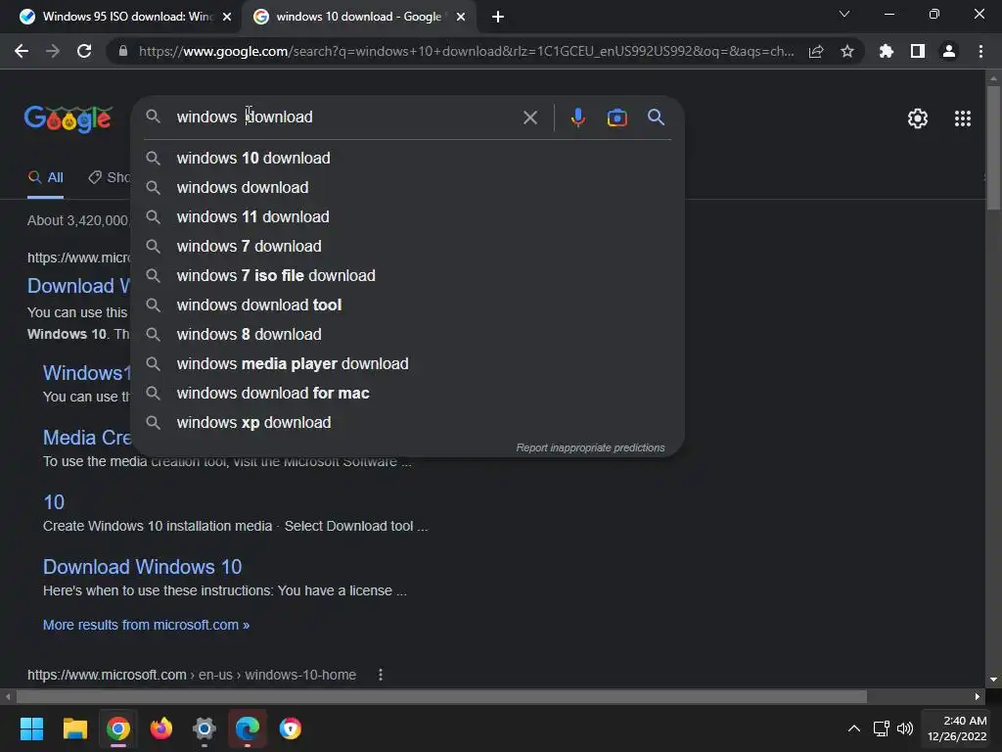Search by image with the camera icon
Viewport: 1002px width, 752px height.
pyautogui.click(x=617, y=117)
